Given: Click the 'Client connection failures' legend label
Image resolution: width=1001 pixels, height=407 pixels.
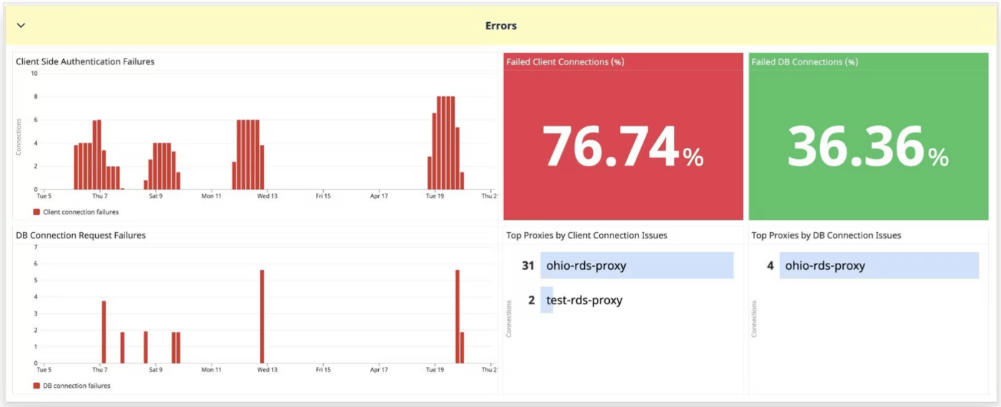Looking at the screenshot, I should point(81,212).
